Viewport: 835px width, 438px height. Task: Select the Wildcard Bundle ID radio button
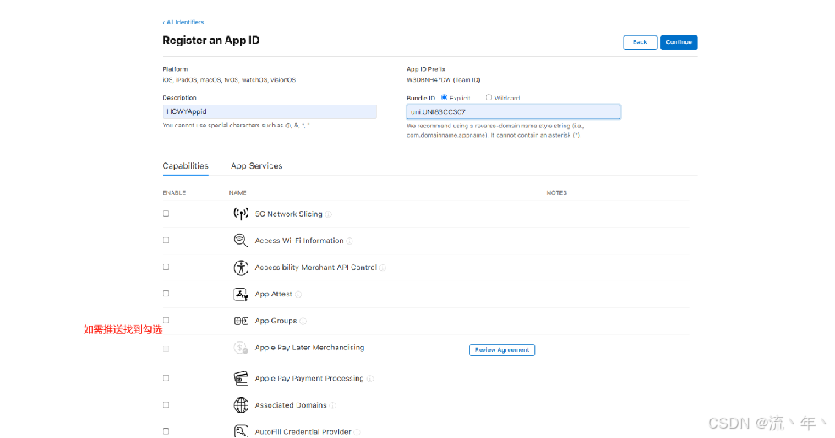(488, 97)
